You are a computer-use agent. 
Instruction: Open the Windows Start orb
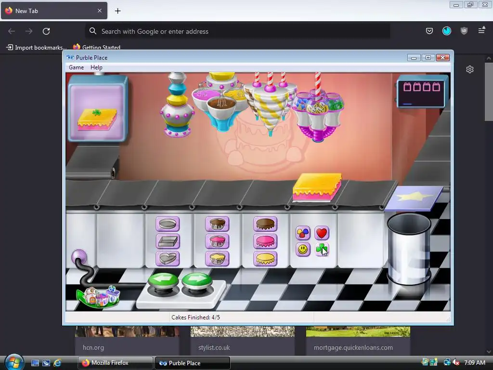click(13, 362)
